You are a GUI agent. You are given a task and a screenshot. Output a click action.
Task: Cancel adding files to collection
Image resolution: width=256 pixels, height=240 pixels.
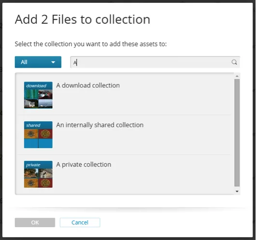80,222
